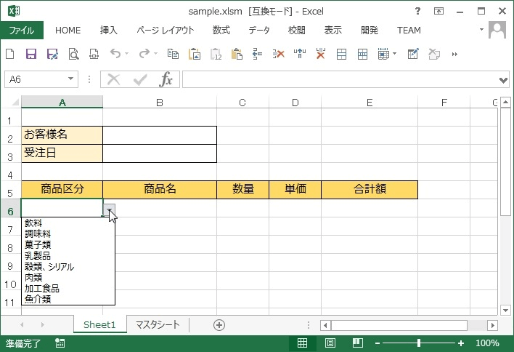The width and height of the screenshot is (514, 352).
Task: Click the zoom slider handle
Action: point(419,343)
